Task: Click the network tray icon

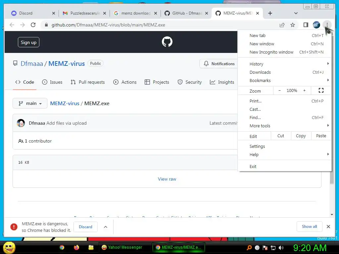Action: tap(273, 248)
